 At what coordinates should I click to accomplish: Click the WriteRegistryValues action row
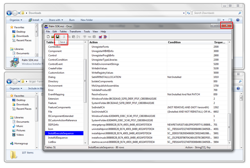coord(158,73)
